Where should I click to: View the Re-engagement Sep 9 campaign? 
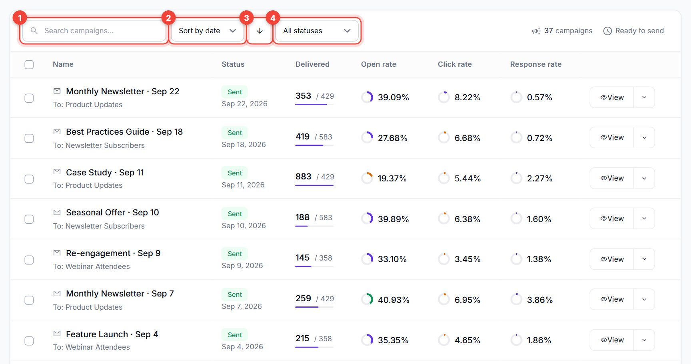pos(612,259)
